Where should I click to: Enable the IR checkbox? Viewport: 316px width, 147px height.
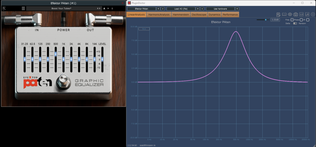pos(308,20)
